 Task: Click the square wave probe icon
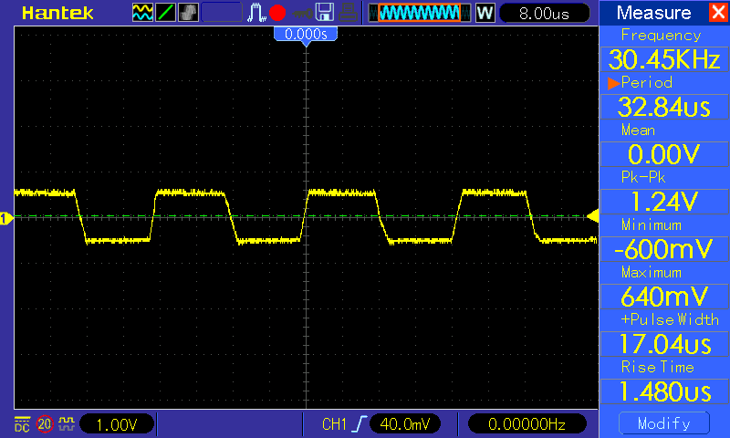coord(67,423)
